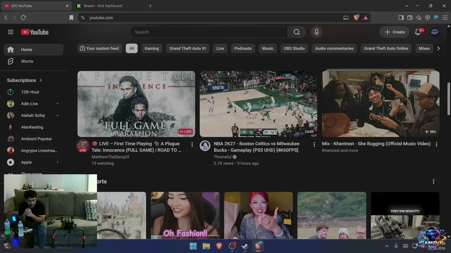This screenshot has height=253, width=451.
Task: Select the (21) YouTube tab
Action: [x=36, y=6]
